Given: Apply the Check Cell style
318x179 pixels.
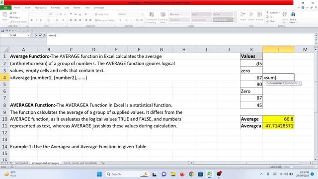Looking at the screenshot, I should (223, 20).
